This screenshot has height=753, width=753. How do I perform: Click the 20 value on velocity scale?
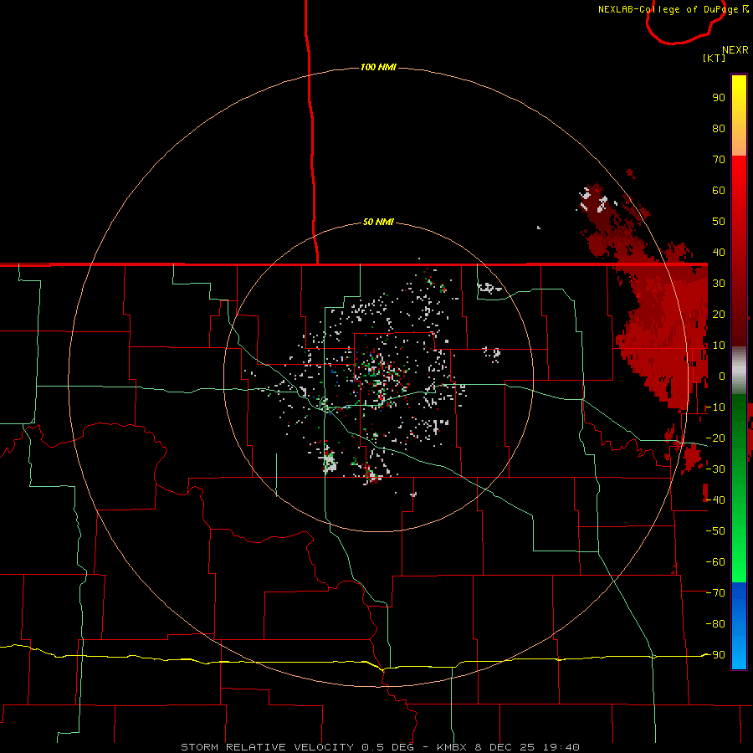point(719,314)
